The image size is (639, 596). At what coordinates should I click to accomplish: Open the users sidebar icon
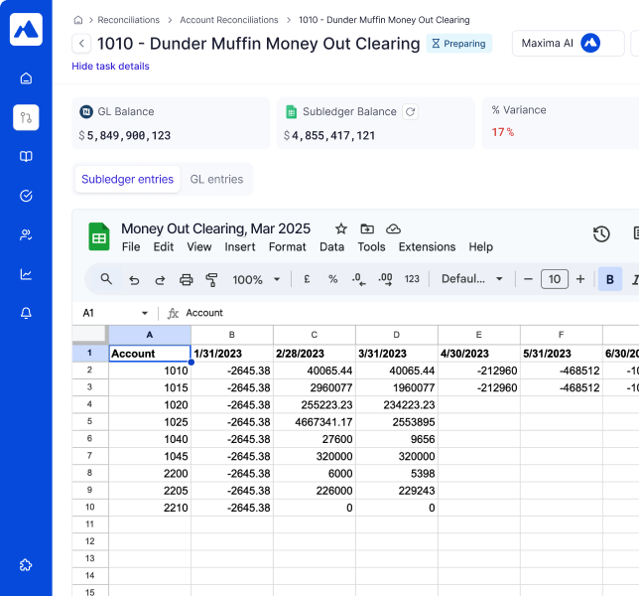[x=26, y=235]
